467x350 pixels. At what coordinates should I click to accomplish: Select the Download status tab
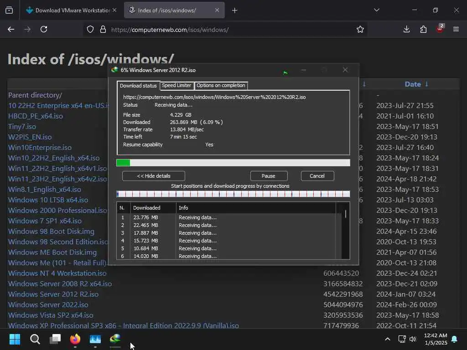(138, 86)
